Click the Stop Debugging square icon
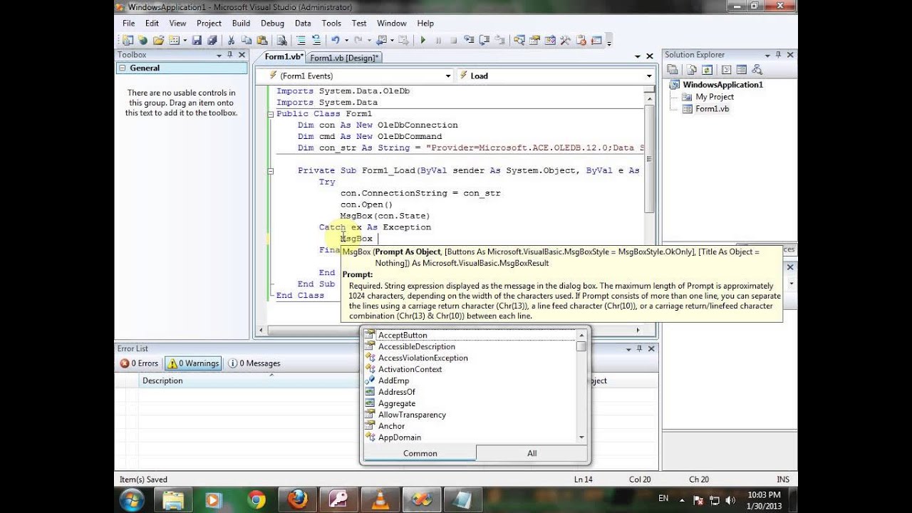The image size is (912, 513). [x=454, y=41]
